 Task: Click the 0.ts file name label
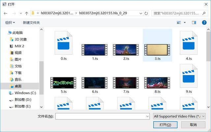[64, 59]
